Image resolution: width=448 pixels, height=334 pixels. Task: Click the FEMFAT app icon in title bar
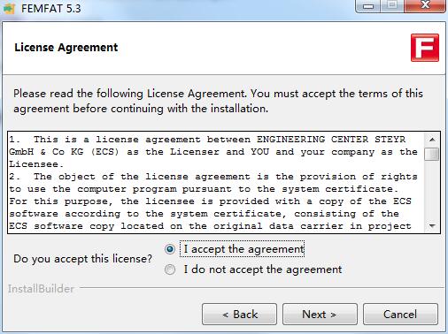[x=9, y=8]
